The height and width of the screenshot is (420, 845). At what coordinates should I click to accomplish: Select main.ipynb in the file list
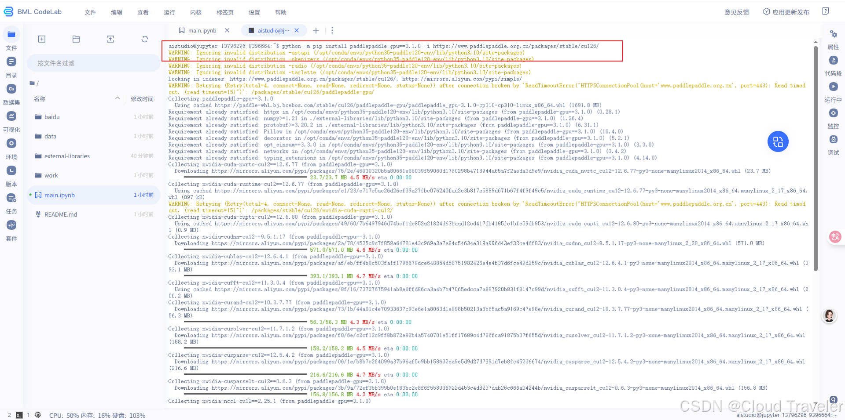click(93, 195)
